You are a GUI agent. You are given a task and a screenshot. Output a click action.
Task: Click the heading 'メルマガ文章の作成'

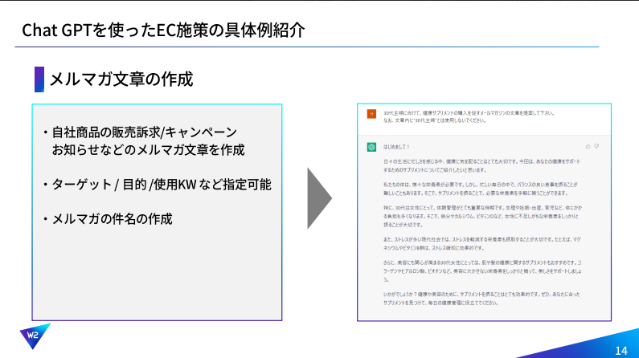[x=121, y=79]
